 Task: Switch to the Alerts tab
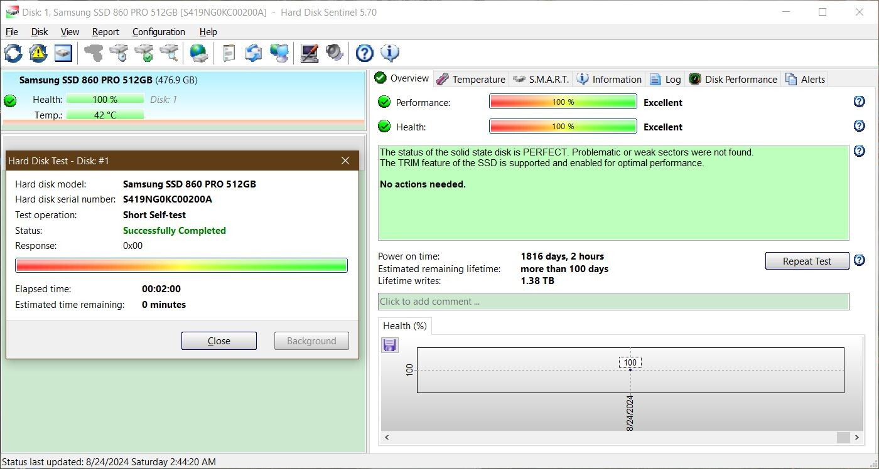(805, 79)
